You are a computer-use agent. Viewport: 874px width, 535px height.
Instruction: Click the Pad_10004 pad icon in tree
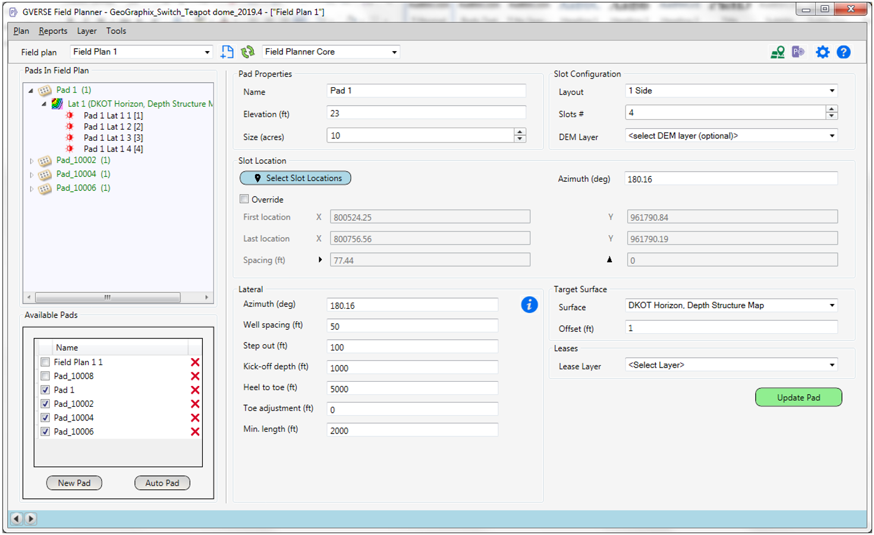(45, 175)
